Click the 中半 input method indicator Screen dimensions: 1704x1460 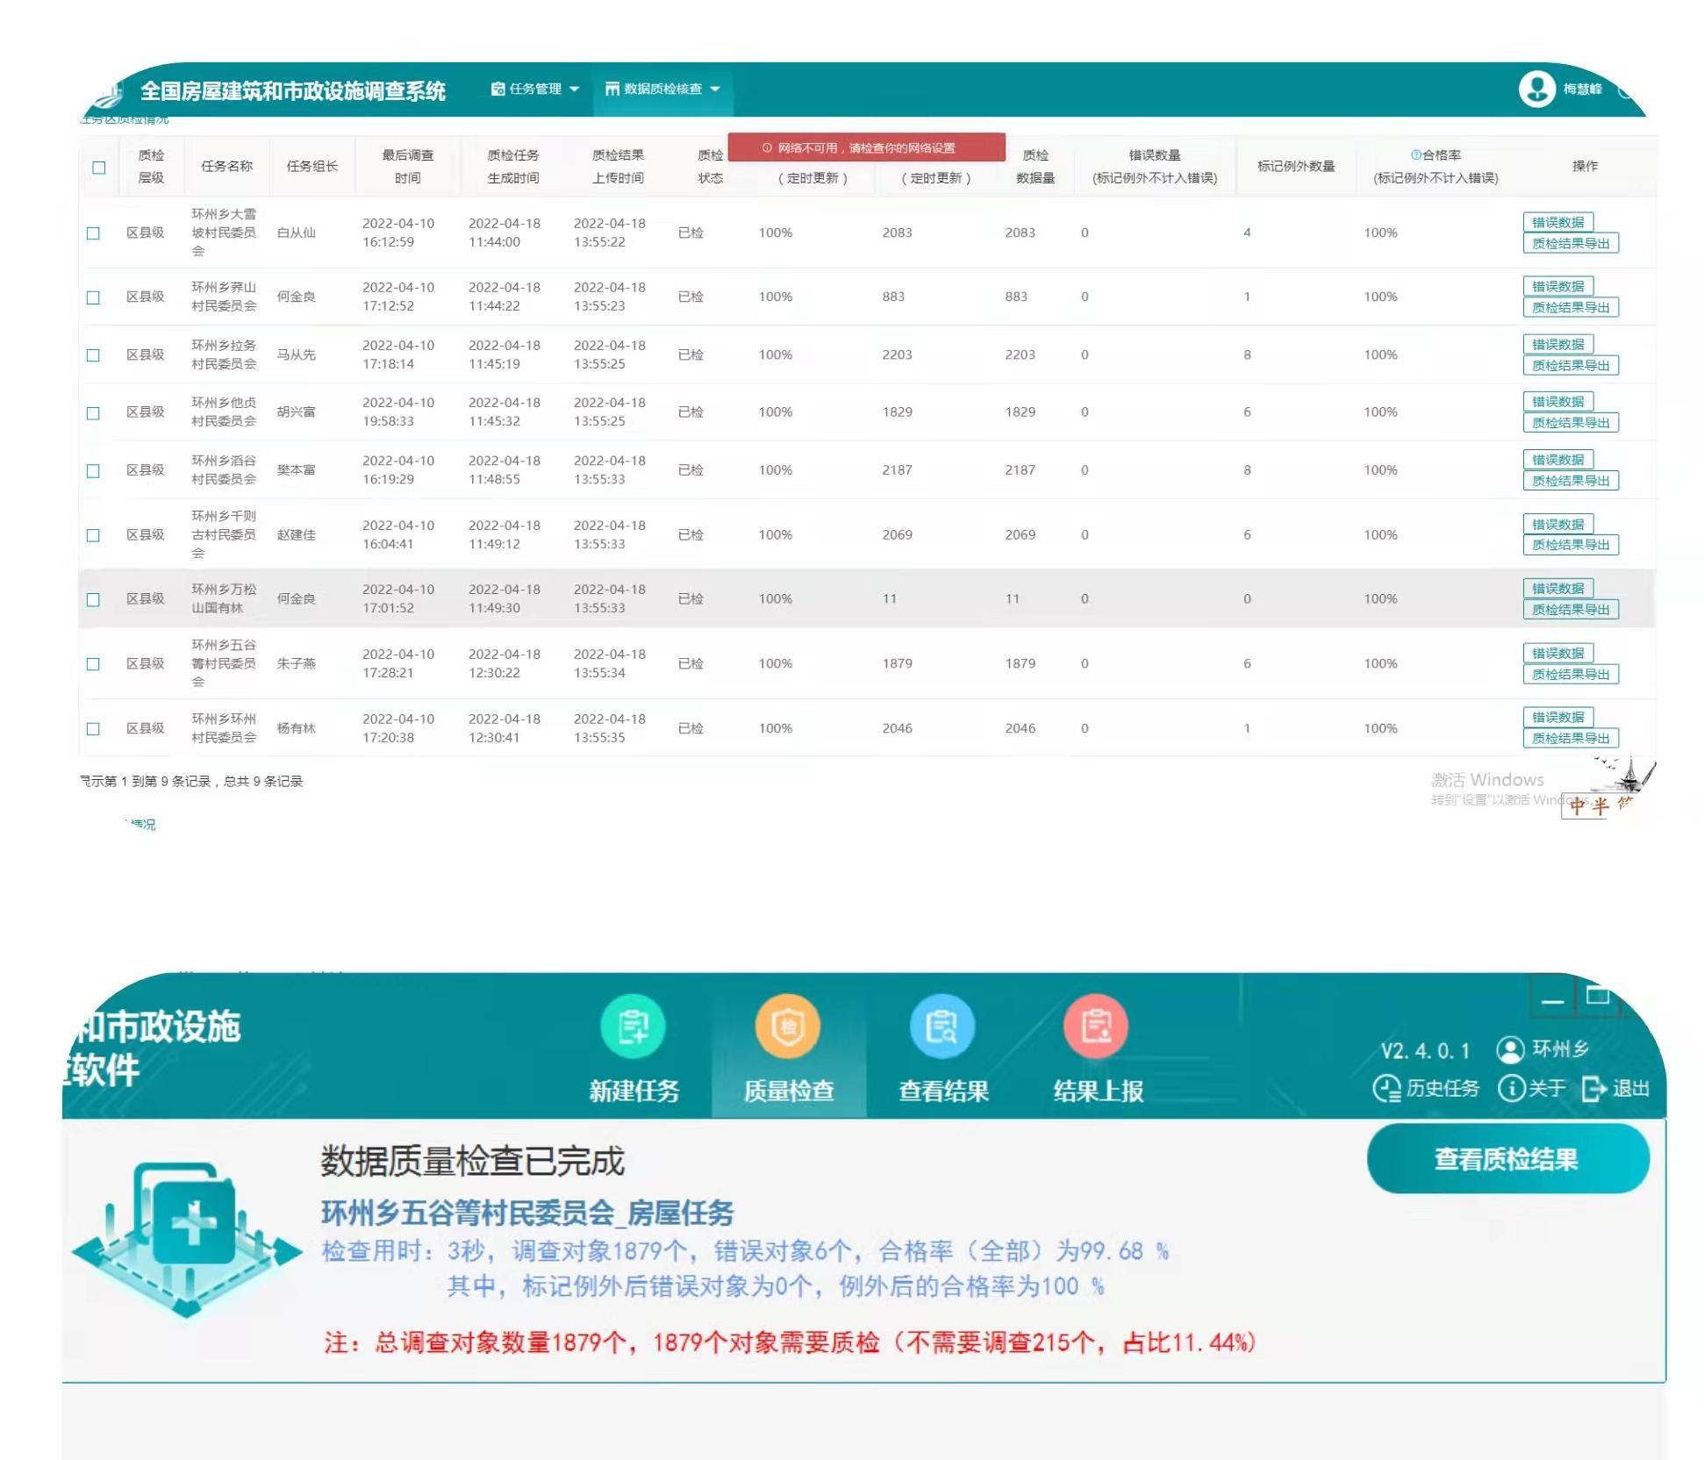pos(1589,805)
